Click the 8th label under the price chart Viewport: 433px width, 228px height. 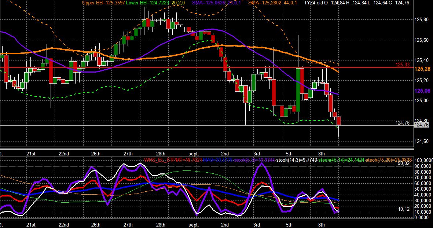point(322,154)
